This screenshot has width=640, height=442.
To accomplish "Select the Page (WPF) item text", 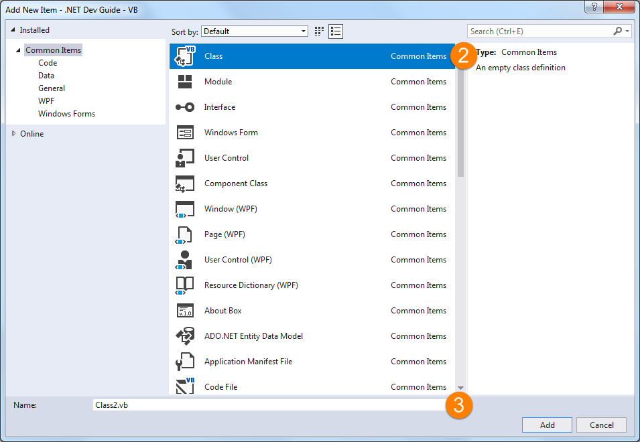I will [x=225, y=234].
